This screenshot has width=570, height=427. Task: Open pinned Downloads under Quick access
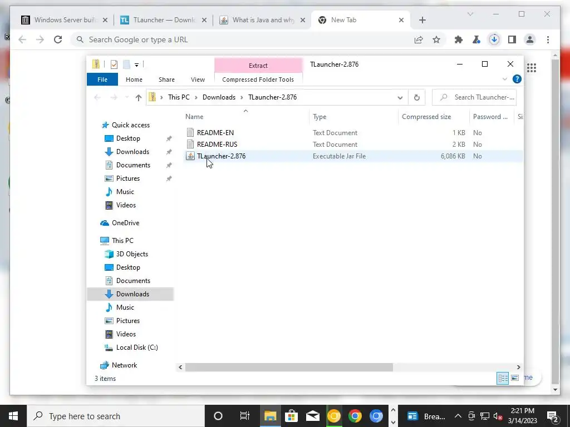coord(132,152)
